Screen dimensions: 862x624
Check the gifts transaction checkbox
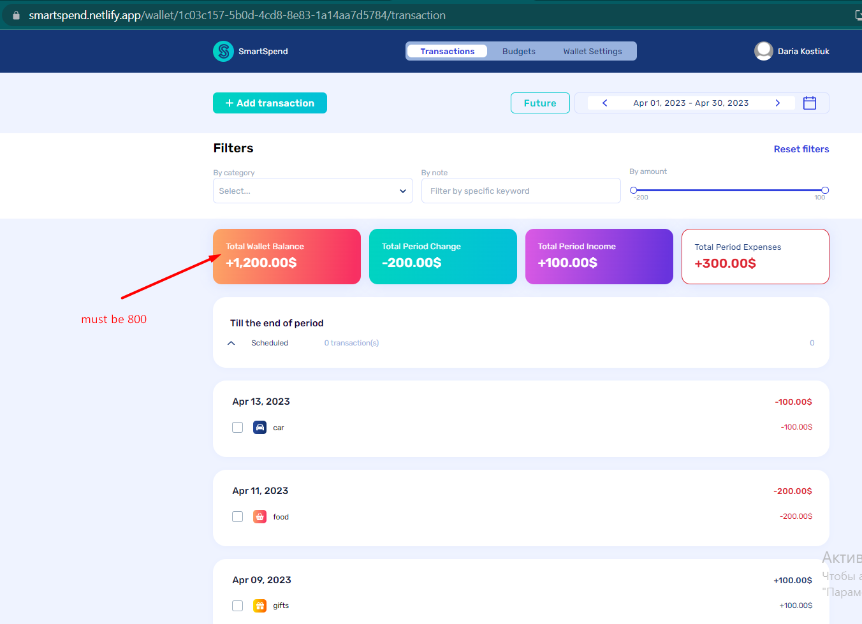237,606
